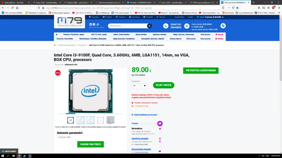This screenshot has height=158, width=282.
Task: Open the home icon in category menu
Action: (x=56, y=35)
